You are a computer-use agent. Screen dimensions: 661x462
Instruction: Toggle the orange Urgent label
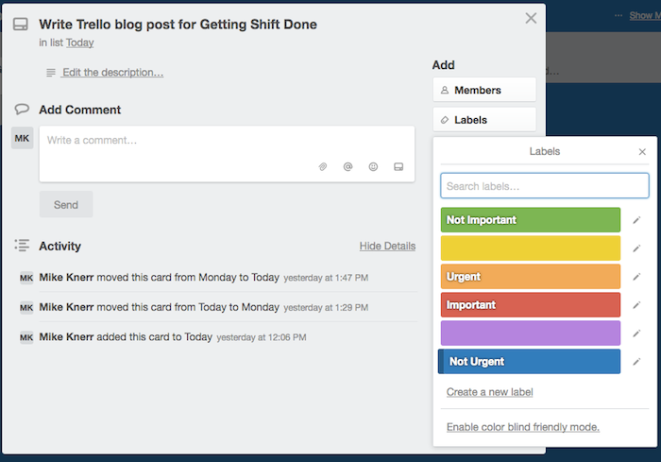[x=531, y=277]
